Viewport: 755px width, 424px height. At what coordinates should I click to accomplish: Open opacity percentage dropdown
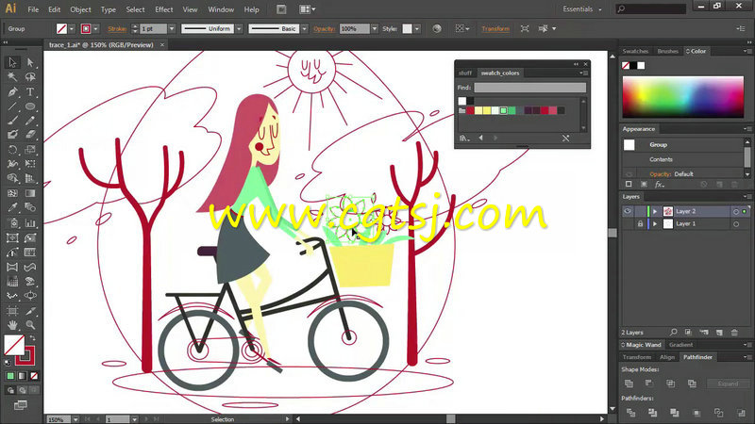[x=374, y=29]
